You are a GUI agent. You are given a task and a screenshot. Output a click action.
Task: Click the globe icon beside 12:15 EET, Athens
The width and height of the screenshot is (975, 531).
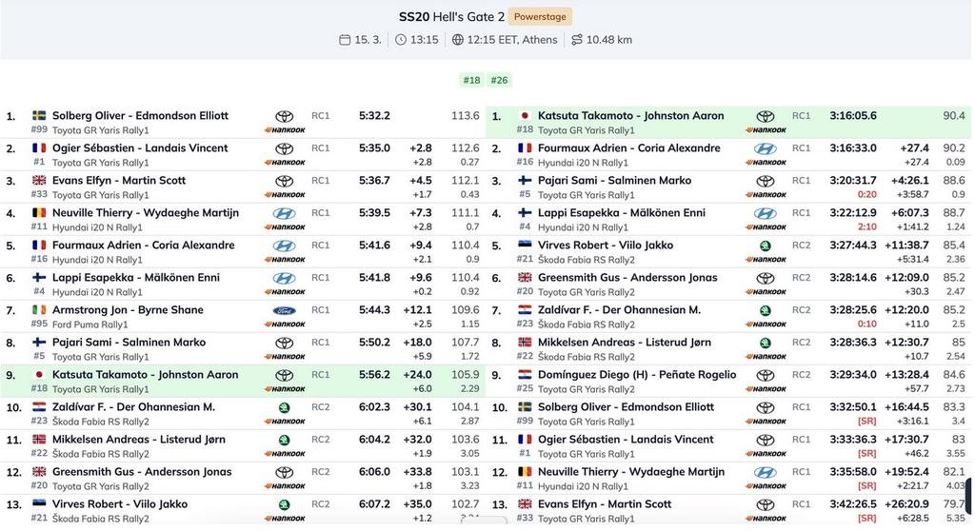tap(458, 40)
